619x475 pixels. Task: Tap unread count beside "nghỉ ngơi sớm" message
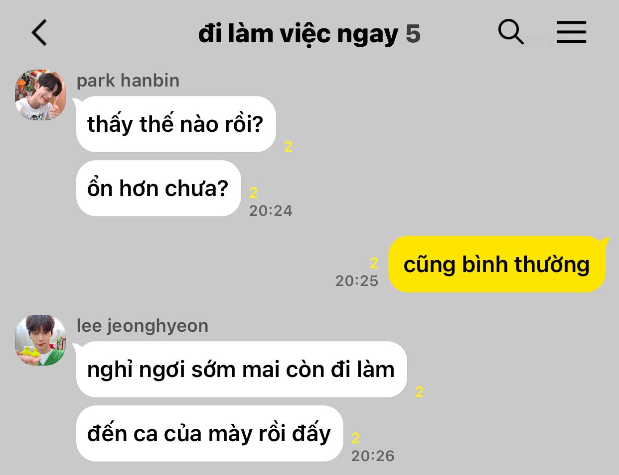420,392
